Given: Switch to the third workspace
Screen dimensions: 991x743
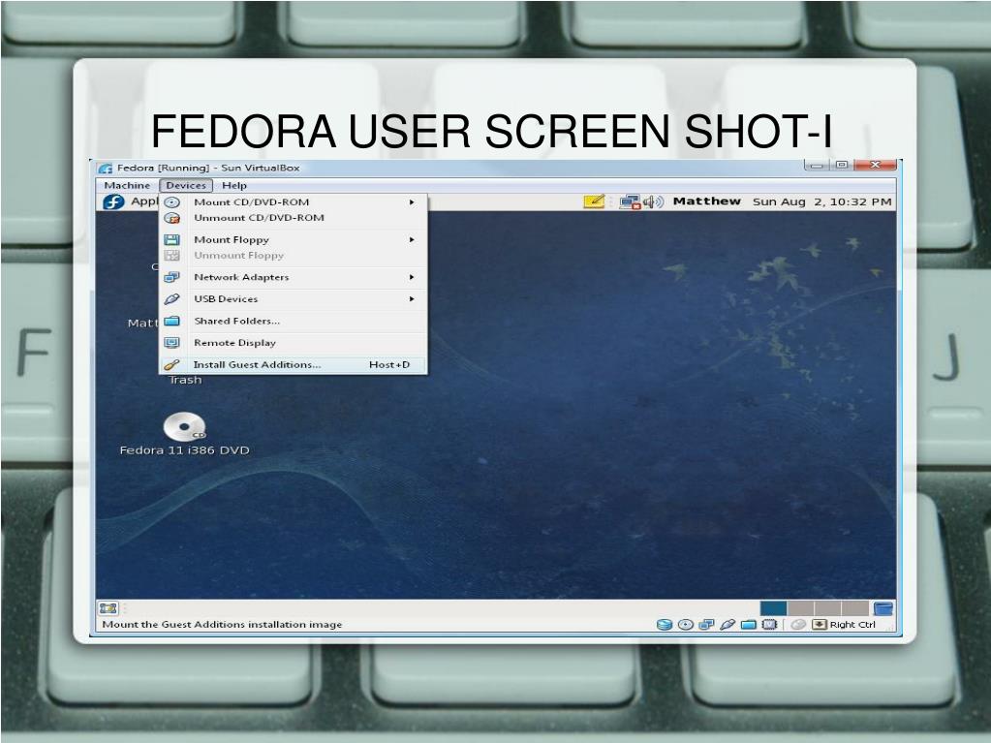Looking at the screenshot, I should coord(827,607).
